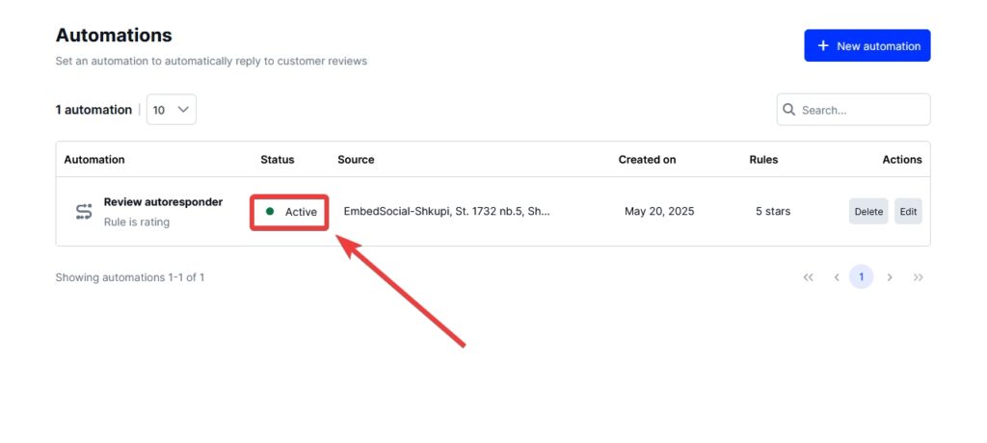This screenshot has width=987, height=443.
Task: Select page number 1 in pagination
Action: (x=861, y=277)
